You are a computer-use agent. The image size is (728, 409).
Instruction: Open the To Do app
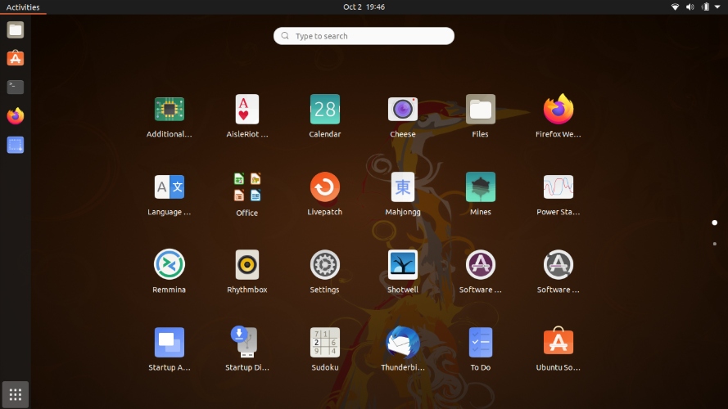(x=481, y=342)
